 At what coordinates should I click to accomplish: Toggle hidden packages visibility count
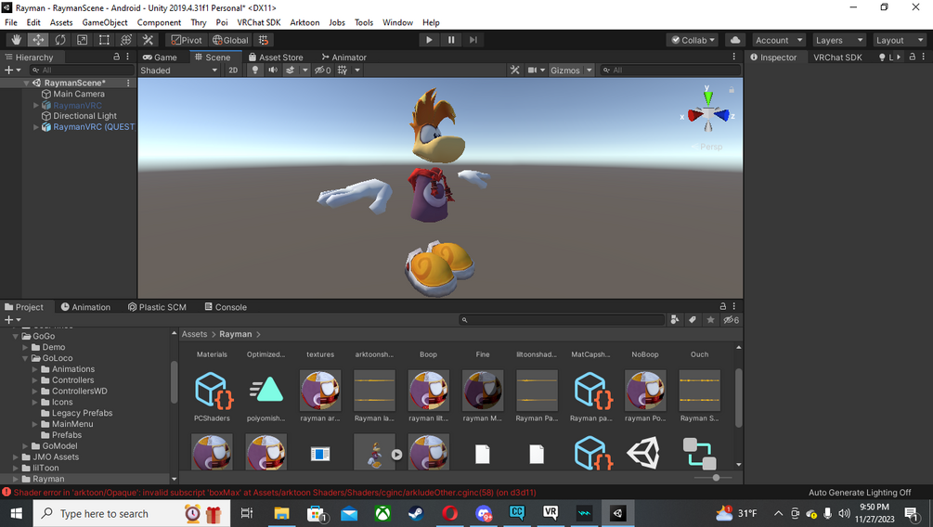732,320
